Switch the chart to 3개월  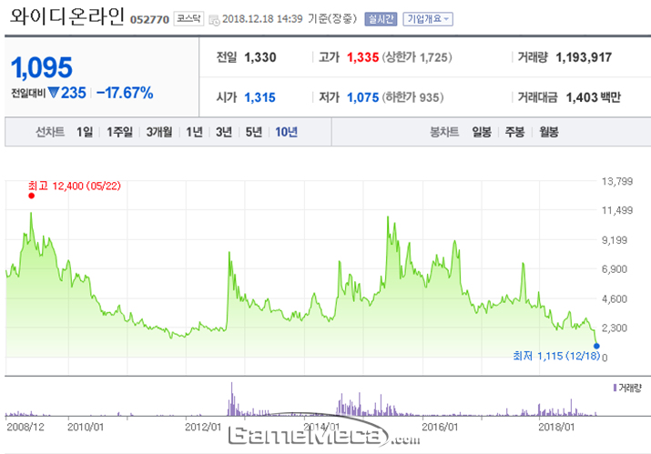159,133
